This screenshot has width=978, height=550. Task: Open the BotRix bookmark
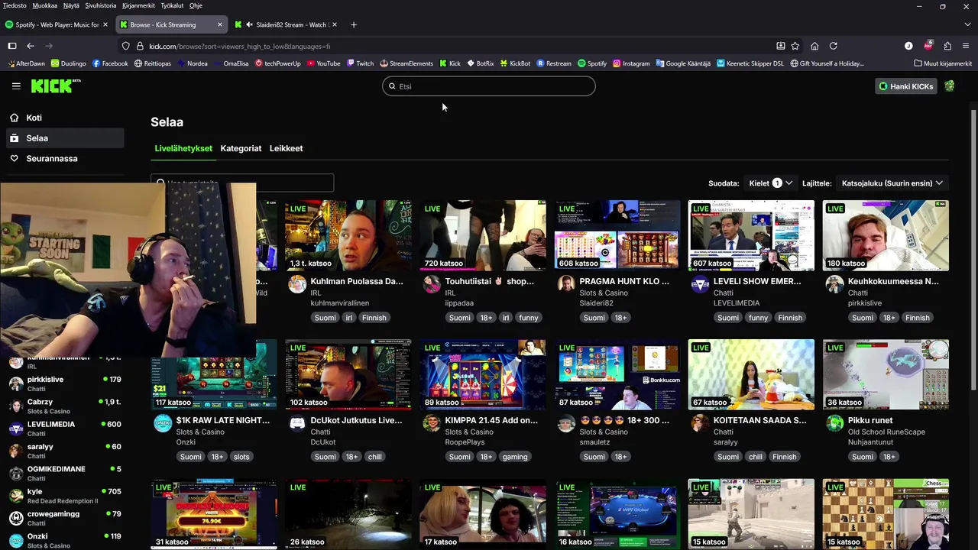click(x=480, y=63)
